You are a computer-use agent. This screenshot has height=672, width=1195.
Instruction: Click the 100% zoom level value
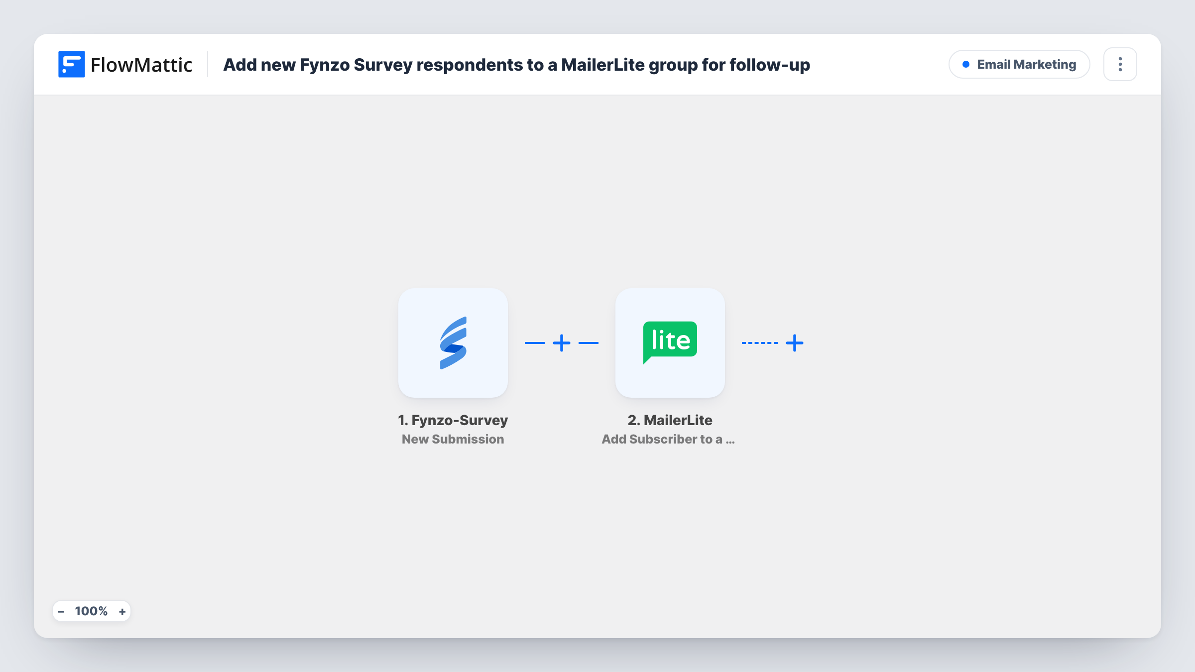click(91, 611)
